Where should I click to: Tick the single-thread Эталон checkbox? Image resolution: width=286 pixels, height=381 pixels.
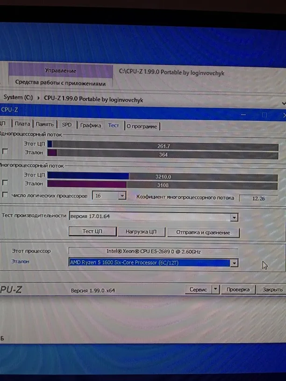click(x=5, y=151)
